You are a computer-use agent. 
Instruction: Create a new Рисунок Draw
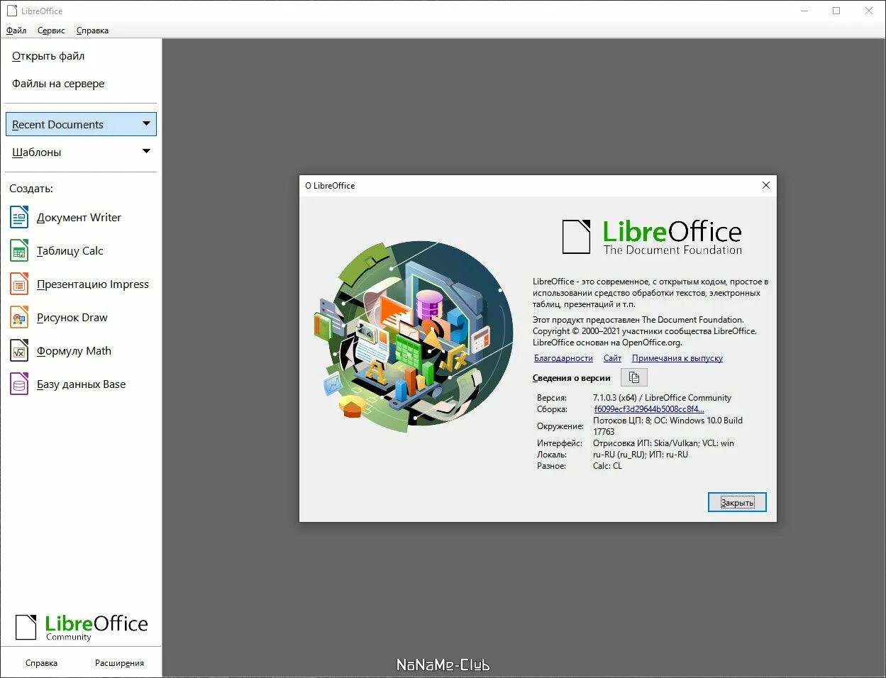tap(72, 318)
